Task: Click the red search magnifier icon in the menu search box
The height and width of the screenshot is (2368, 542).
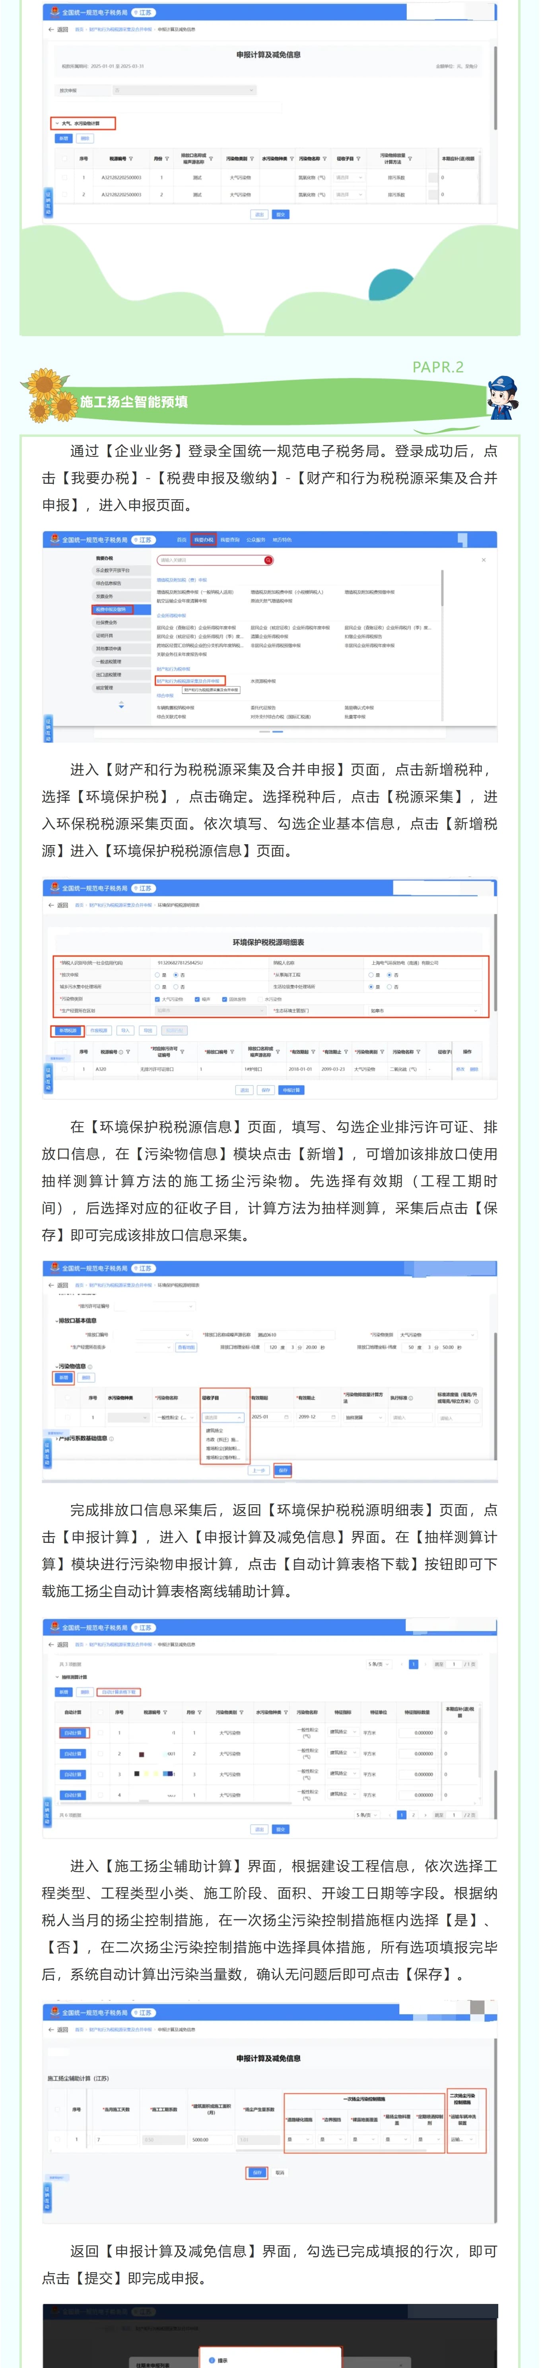Action: pos(268,560)
